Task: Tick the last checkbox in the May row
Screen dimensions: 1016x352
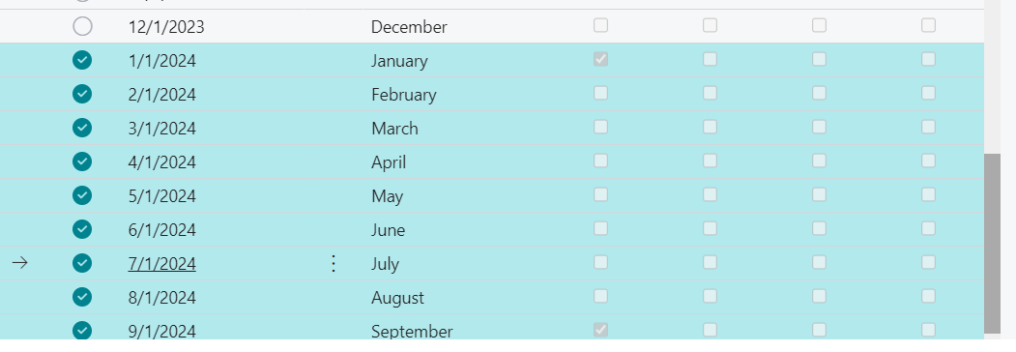Action: [x=929, y=194]
